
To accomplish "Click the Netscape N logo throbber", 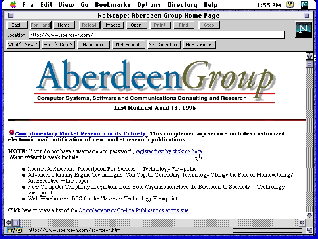I will [303, 29].
